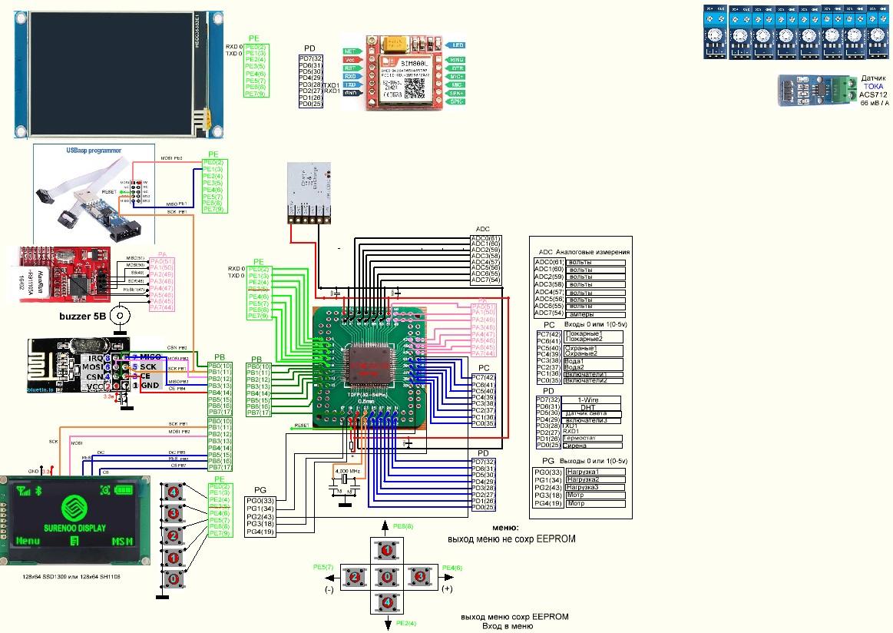Image resolution: width=893 pixels, height=633 pixels.
Task: Select the 1-Wire field in PD table
Action: pos(595,400)
